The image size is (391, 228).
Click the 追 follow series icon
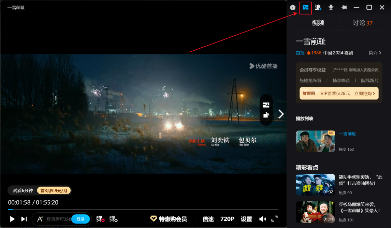coord(318,7)
